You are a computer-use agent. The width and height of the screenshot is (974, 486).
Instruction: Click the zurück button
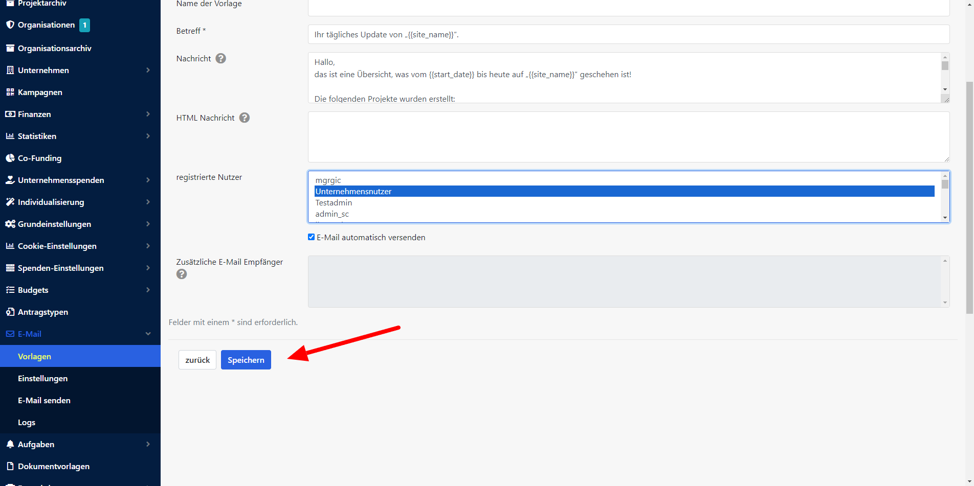(197, 360)
